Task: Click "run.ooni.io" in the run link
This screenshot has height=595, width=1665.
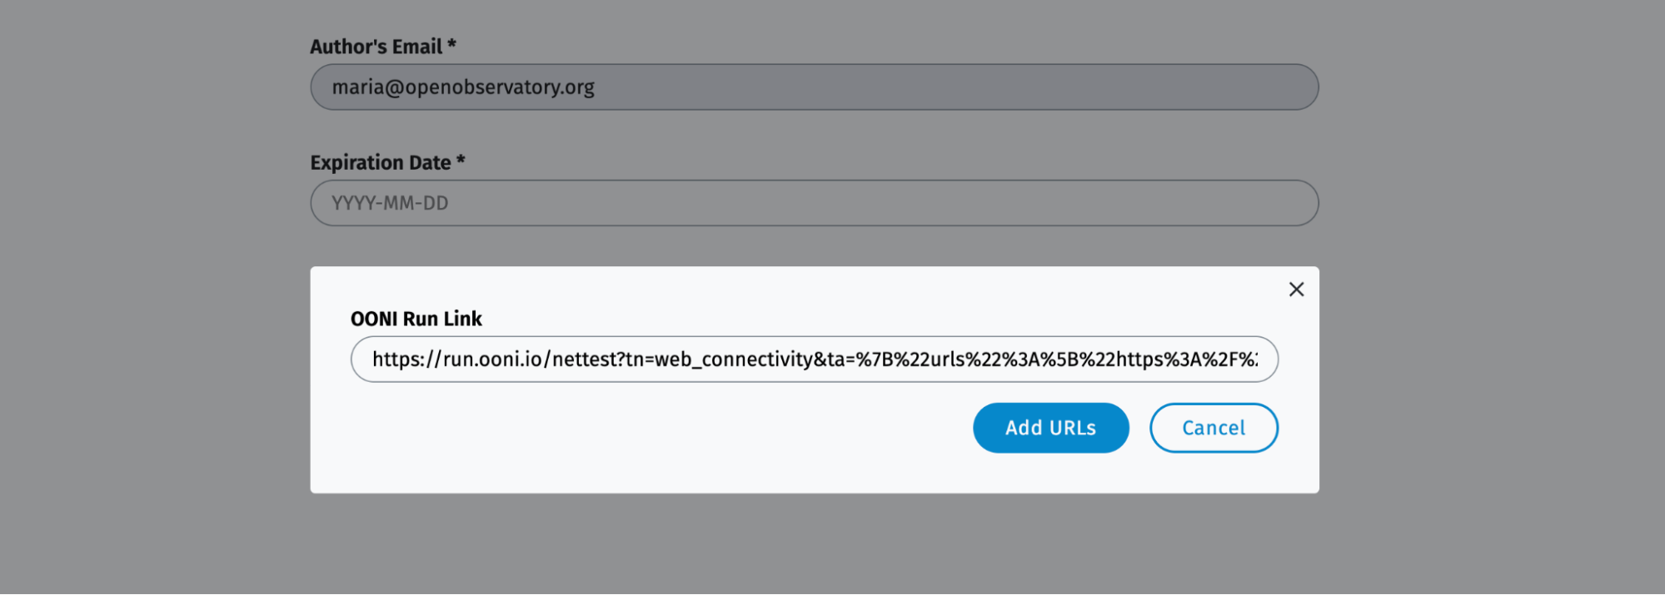Action: 492,359
